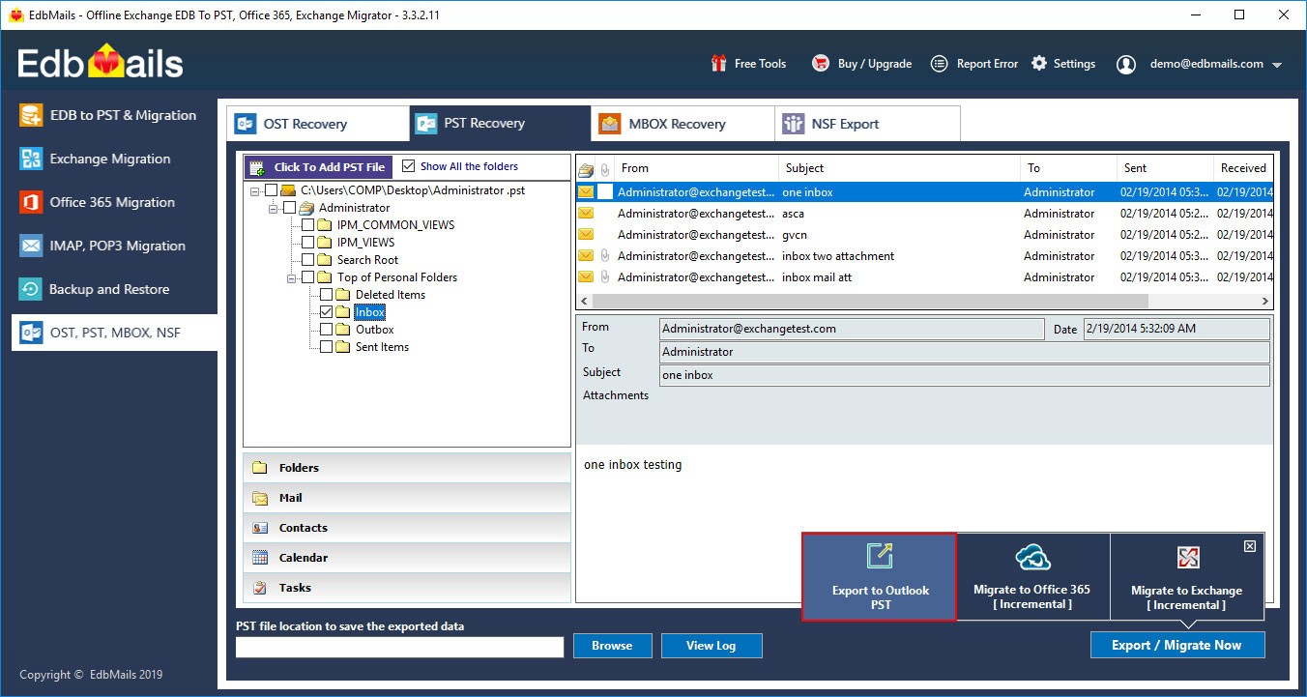
Task: Select Migrate to Office 365 Incremental option
Action: pyautogui.click(x=1032, y=576)
